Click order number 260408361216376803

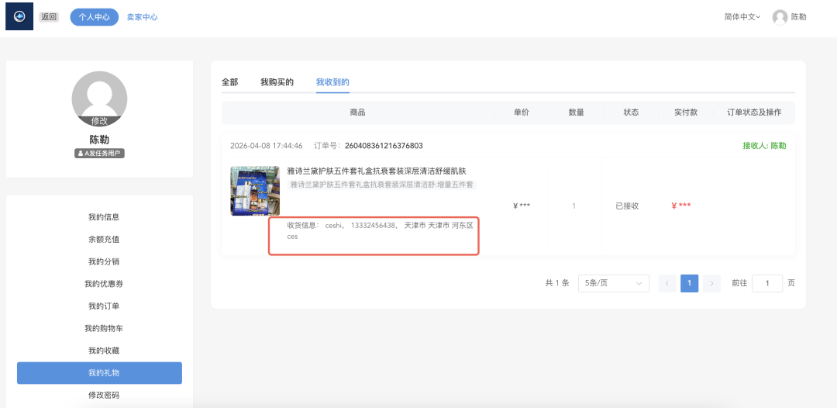tap(384, 146)
